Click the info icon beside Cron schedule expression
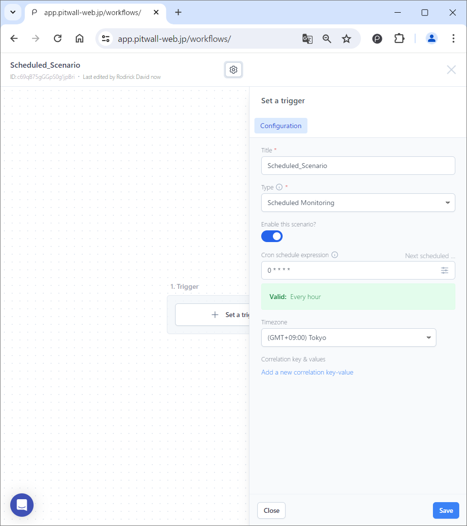The width and height of the screenshot is (467, 526). [335, 255]
